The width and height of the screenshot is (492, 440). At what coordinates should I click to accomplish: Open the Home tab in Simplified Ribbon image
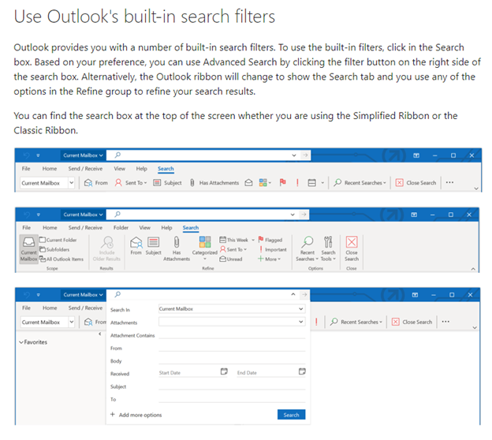pos(50,169)
